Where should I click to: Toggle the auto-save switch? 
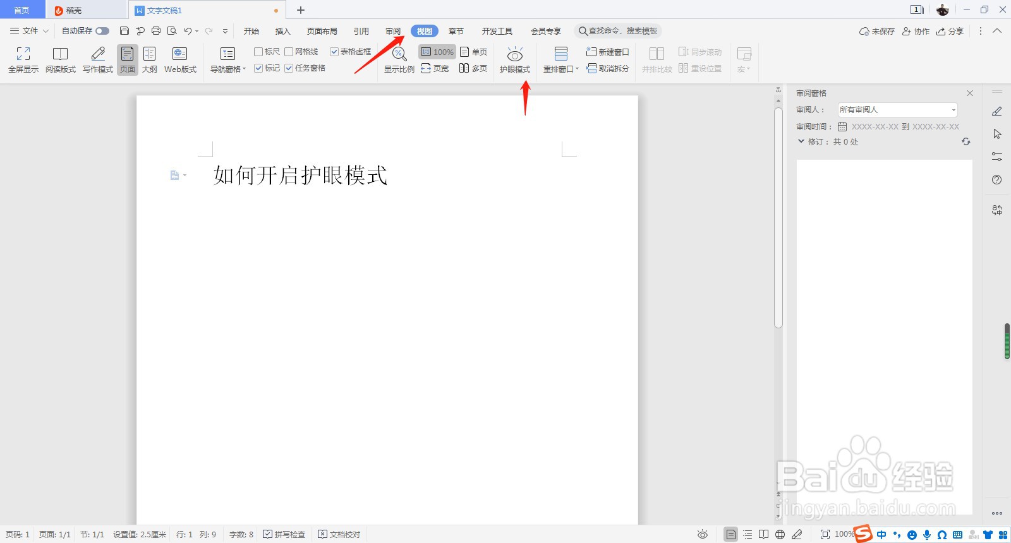click(102, 31)
